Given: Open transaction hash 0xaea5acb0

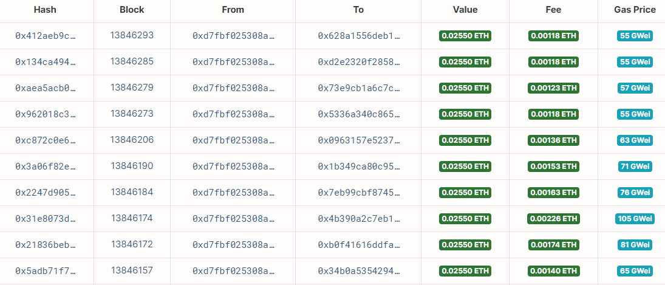Looking at the screenshot, I should [x=47, y=88].
